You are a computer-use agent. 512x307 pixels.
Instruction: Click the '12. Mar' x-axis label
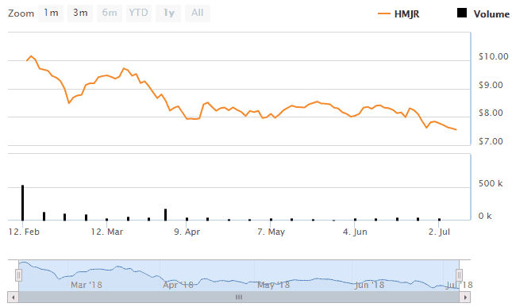107,232
